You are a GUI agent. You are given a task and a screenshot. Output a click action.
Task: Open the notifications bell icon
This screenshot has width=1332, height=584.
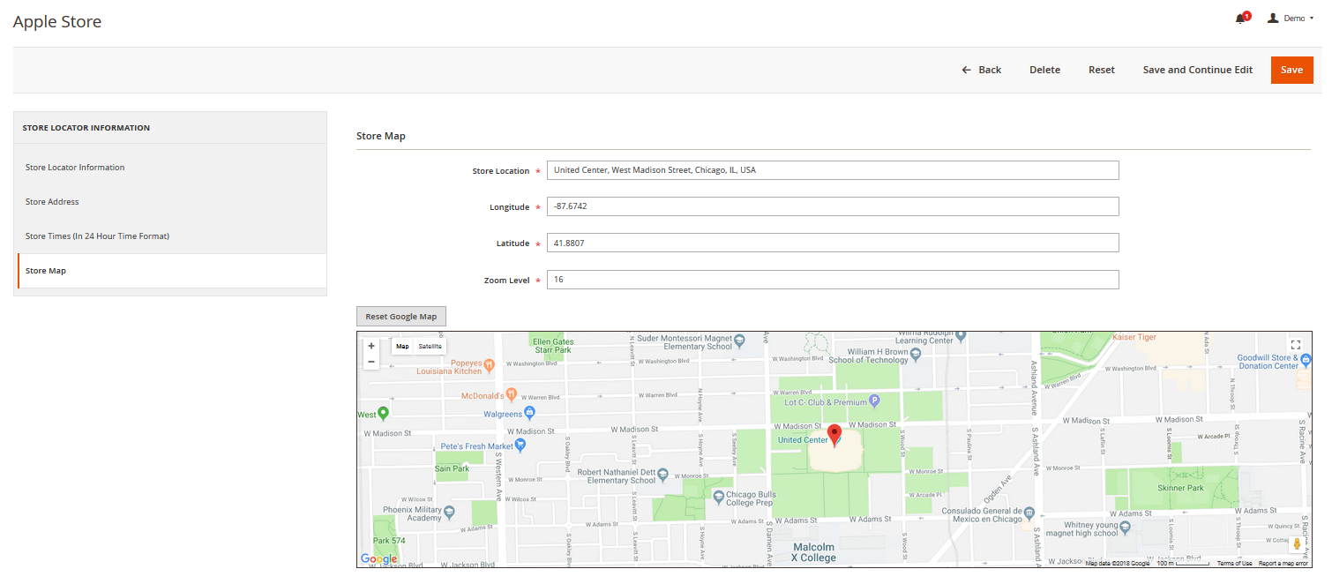[x=1241, y=19]
